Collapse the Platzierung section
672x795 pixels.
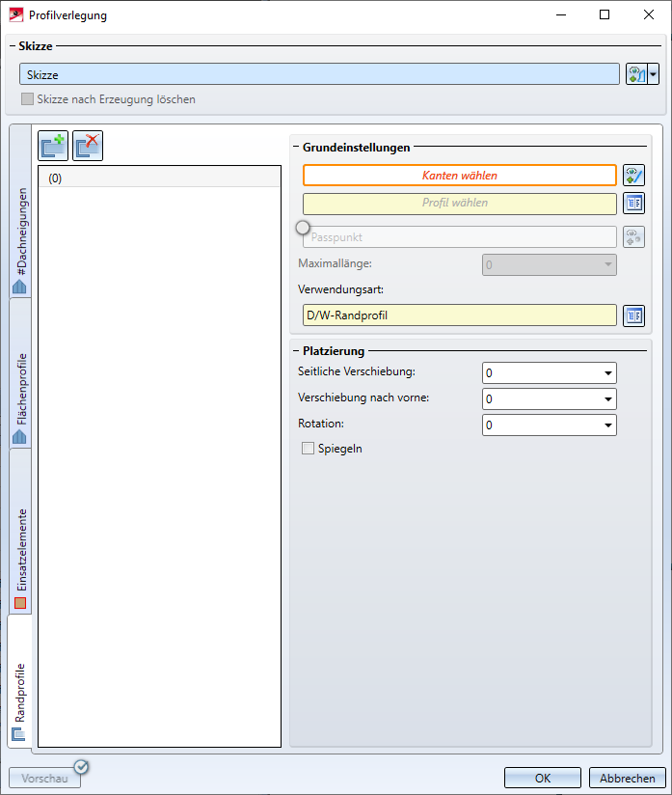(297, 351)
